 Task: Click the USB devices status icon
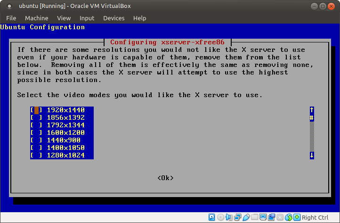point(246,217)
